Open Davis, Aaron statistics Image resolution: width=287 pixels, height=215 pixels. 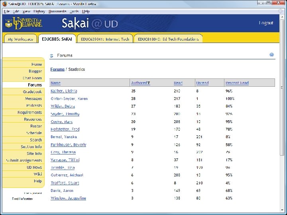pyautogui.click(x=62, y=190)
